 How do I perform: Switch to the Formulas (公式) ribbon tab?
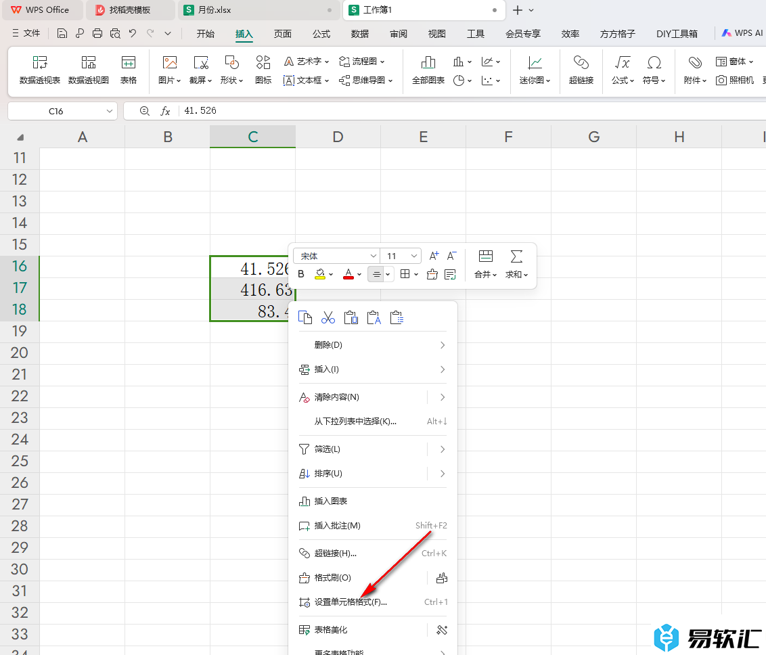pyautogui.click(x=321, y=34)
